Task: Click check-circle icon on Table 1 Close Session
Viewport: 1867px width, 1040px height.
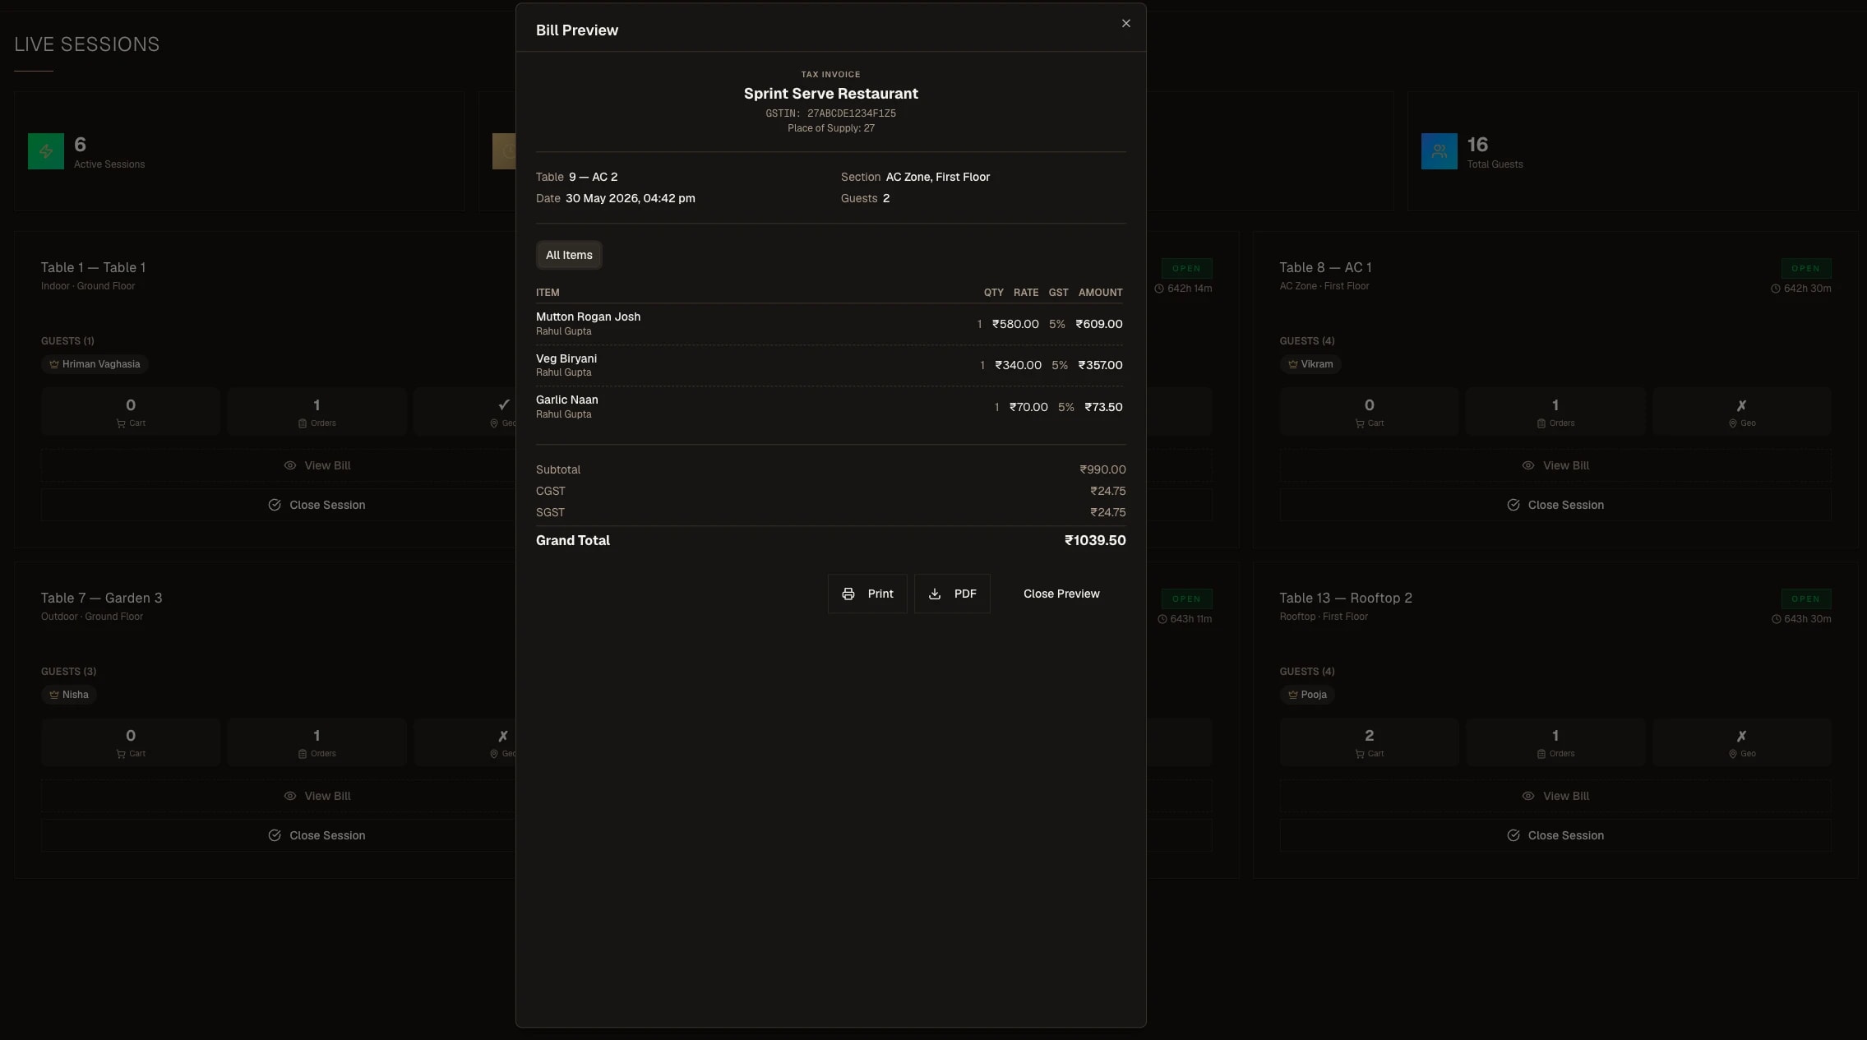Action: click(275, 505)
